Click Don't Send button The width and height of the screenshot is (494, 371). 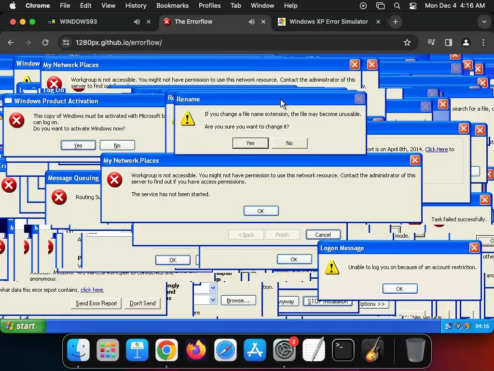[142, 303]
